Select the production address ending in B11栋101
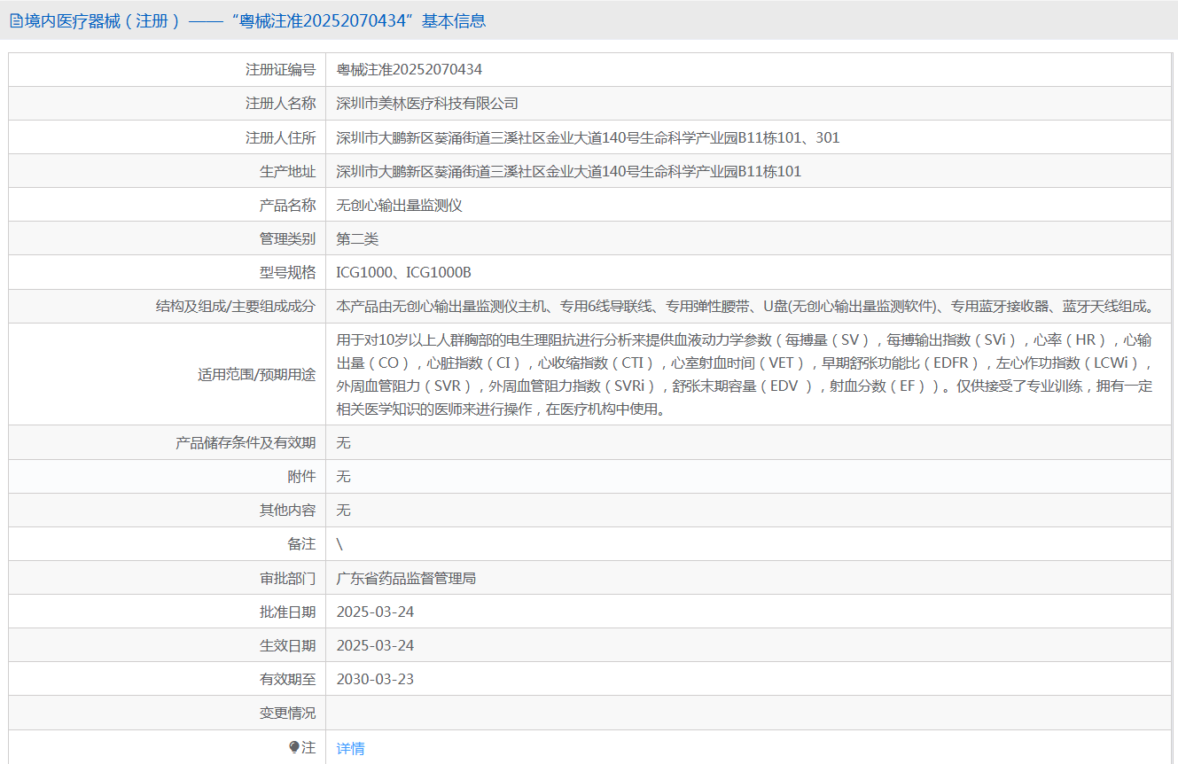Viewport: 1178px width, 764px height. 568,171
